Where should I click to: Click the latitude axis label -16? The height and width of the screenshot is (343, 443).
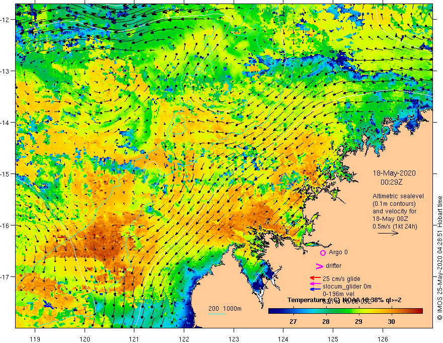click(6, 225)
